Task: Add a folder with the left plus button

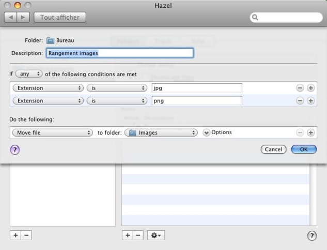Action: pyautogui.click(x=15, y=236)
